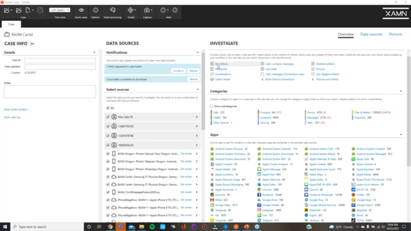Expand the BASM_TimWhatsappPhoton2020.xry row arrow
Screen dimensions: 411x231
click(197, 192)
